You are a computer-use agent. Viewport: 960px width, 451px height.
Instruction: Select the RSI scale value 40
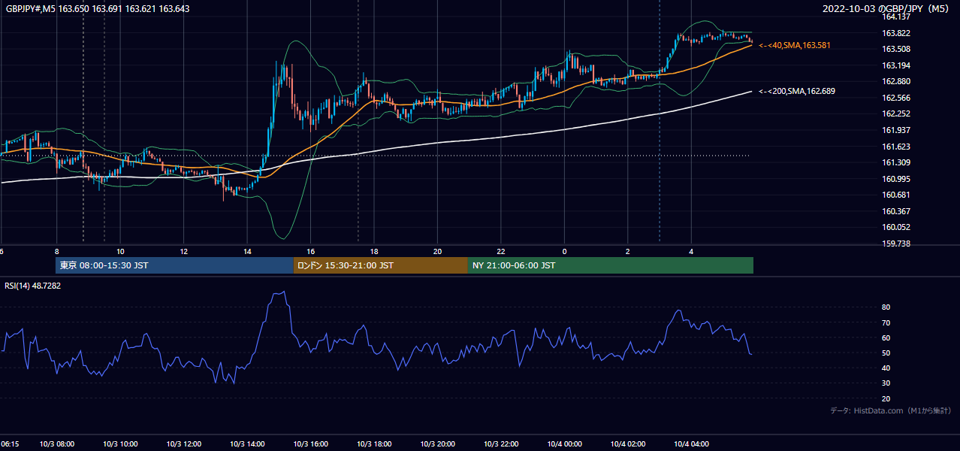tap(886, 368)
